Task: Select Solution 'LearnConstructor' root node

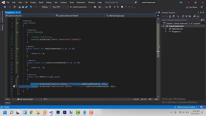Action: click(183, 24)
